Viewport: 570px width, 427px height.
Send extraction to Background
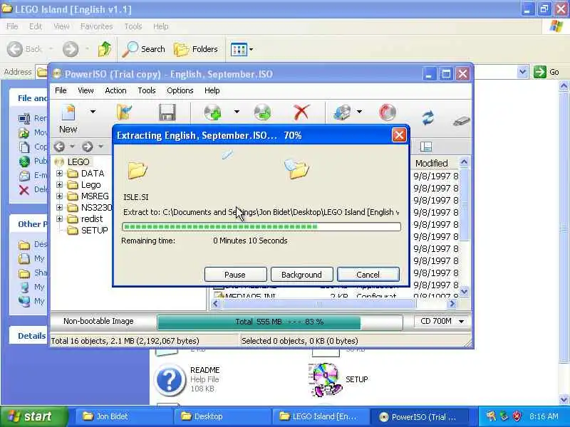pos(301,275)
